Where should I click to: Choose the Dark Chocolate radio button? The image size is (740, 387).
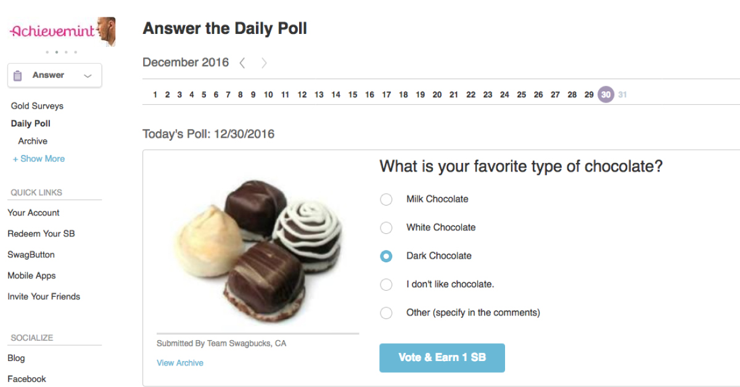386,256
